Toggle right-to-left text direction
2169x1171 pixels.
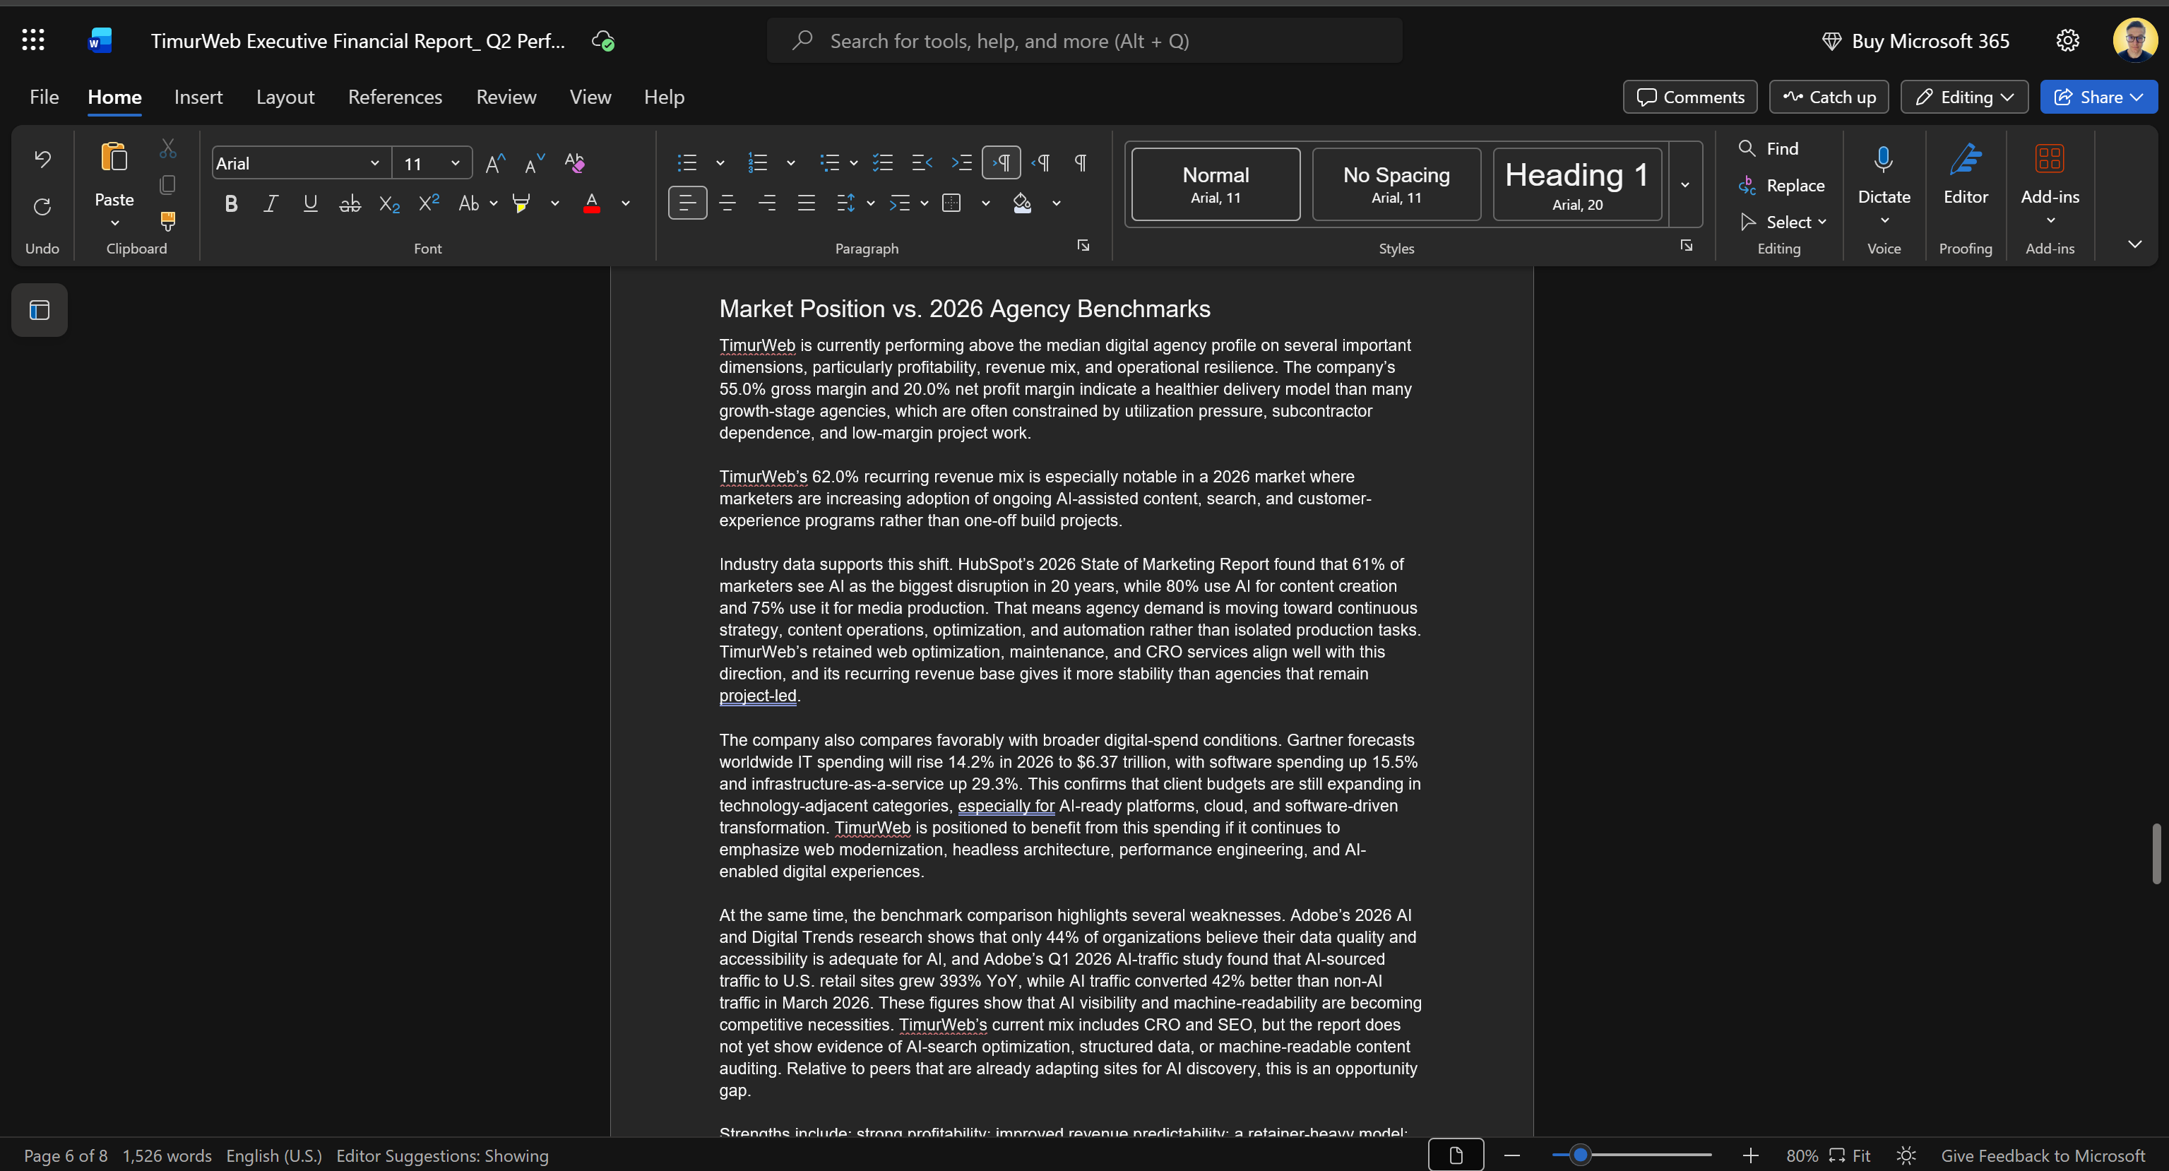point(1041,162)
